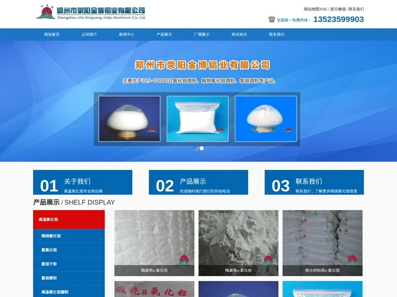This screenshot has width=397, height=297.
Task: Select the 氢铝微粉 category
Action: [69, 278]
